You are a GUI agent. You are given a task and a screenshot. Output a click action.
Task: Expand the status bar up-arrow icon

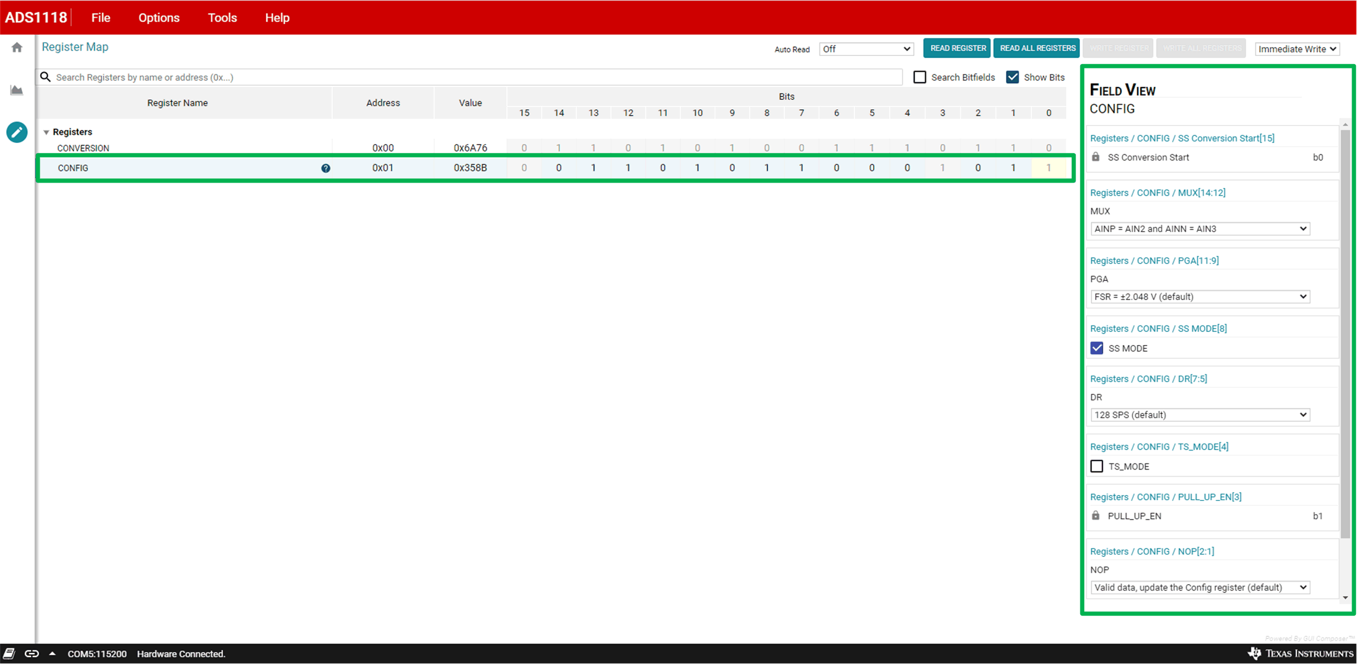point(52,654)
